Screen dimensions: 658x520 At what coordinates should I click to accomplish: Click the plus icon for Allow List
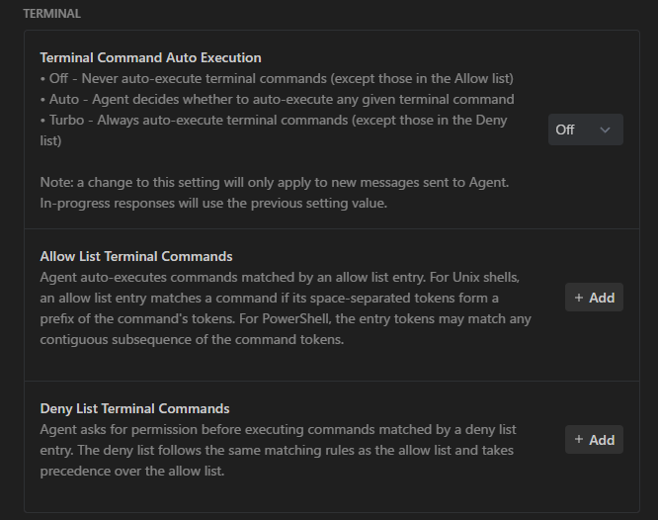[x=579, y=298]
